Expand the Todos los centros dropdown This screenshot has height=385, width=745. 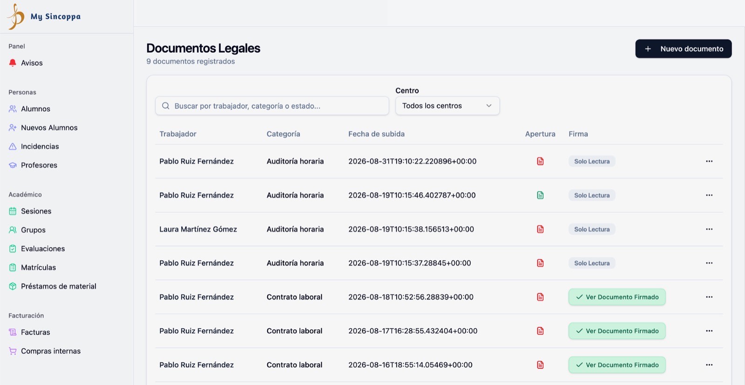click(x=447, y=106)
